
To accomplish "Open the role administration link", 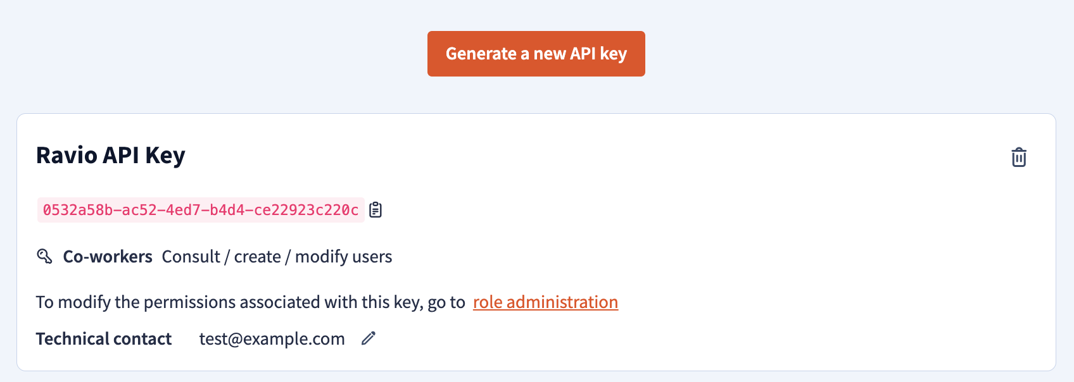I will tap(545, 302).
